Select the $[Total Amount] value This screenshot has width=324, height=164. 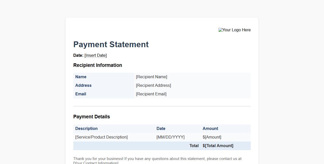coord(218,146)
